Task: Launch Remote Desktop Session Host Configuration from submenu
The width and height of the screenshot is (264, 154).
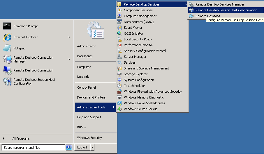Action: (x=226, y=10)
